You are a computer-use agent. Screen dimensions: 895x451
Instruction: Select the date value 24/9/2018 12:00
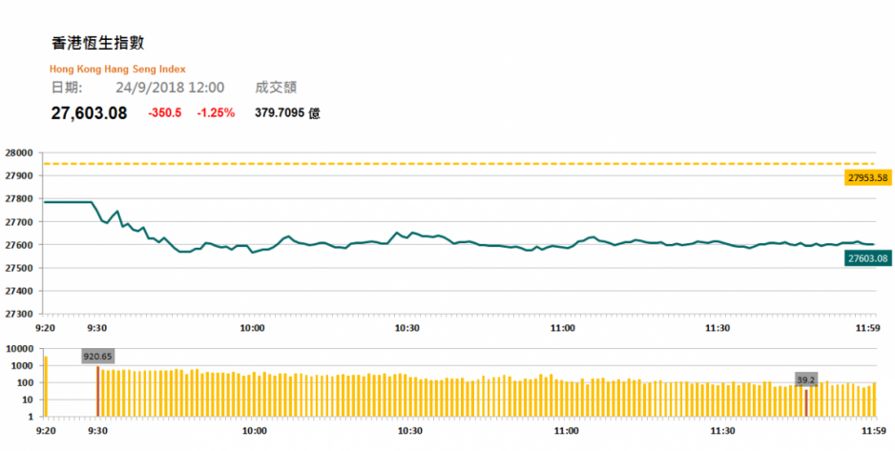pyautogui.click(x=170, y=87)
